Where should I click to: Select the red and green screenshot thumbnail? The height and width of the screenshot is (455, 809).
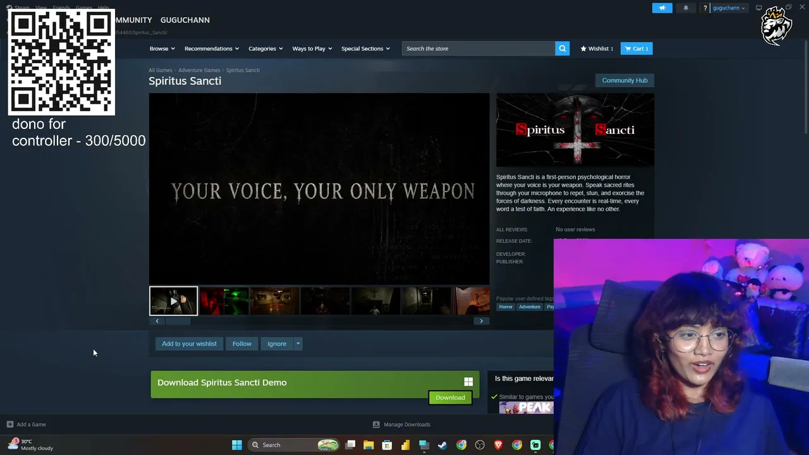[x=224, y=301]
